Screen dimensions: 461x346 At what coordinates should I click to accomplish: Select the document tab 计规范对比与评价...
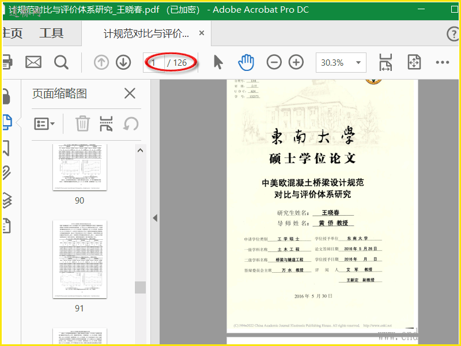(x=146, y=33)
